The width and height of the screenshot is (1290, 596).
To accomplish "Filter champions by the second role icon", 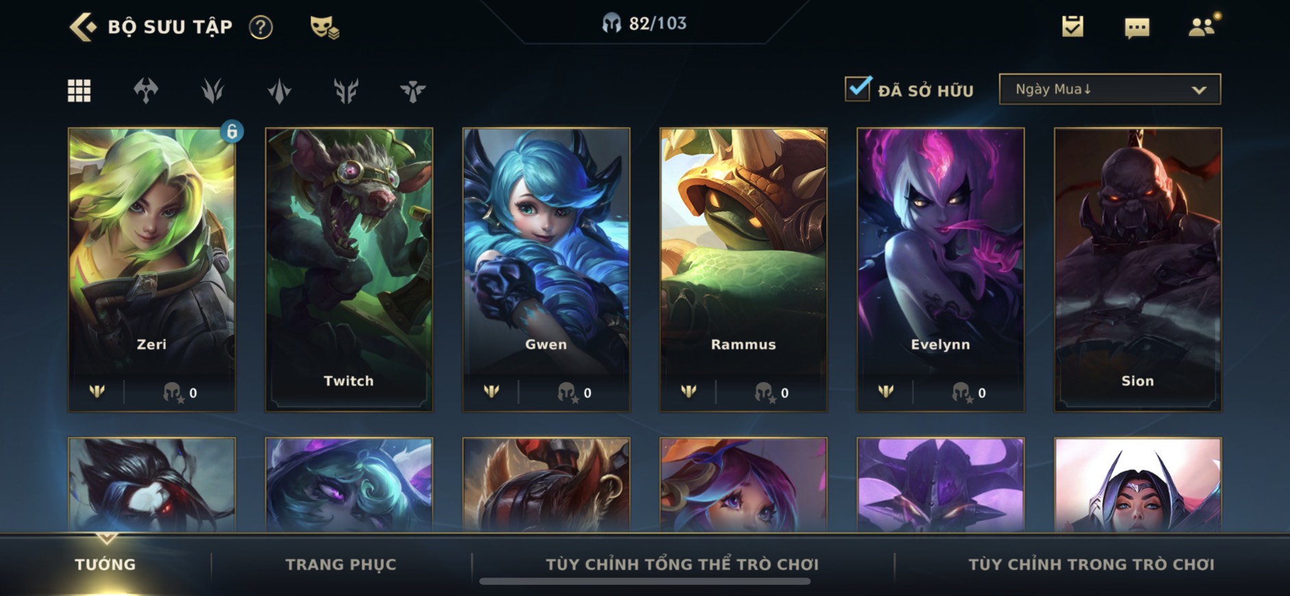I will [212, 90].
